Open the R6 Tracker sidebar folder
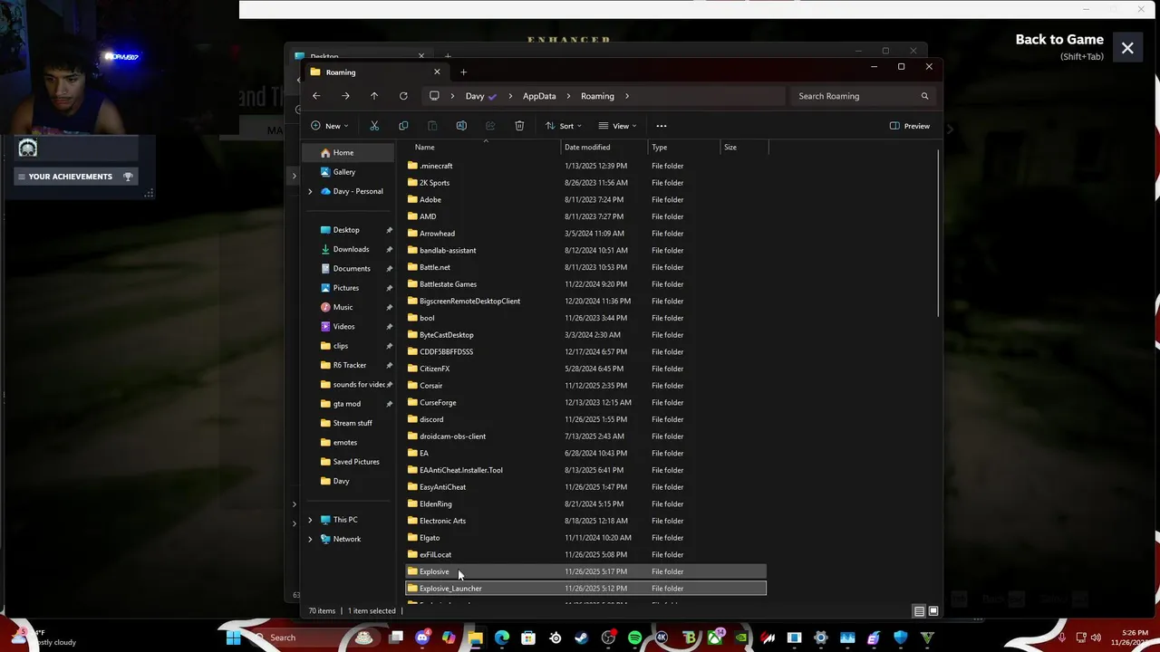This screenshot has width=1160, height=652. tap(349, 365)
